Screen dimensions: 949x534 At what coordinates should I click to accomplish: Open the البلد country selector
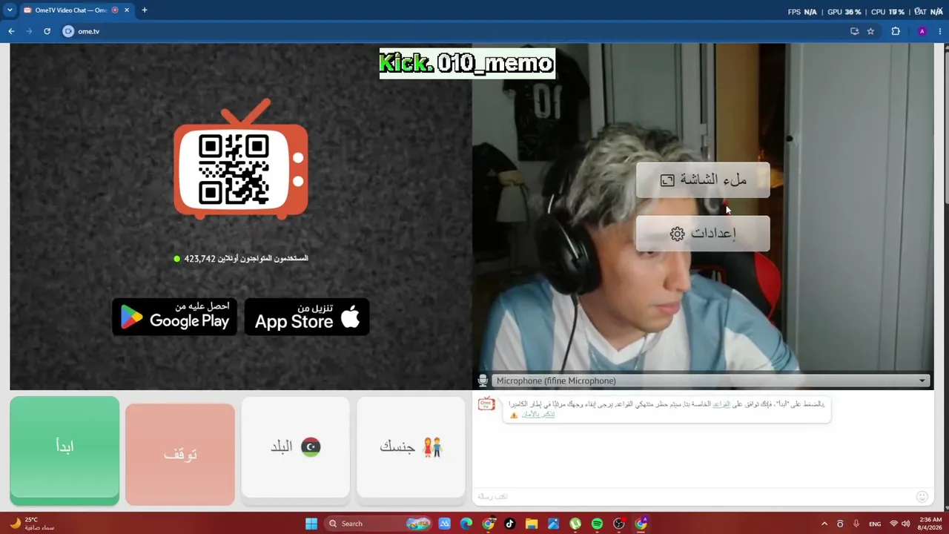[x=295, y=446]
